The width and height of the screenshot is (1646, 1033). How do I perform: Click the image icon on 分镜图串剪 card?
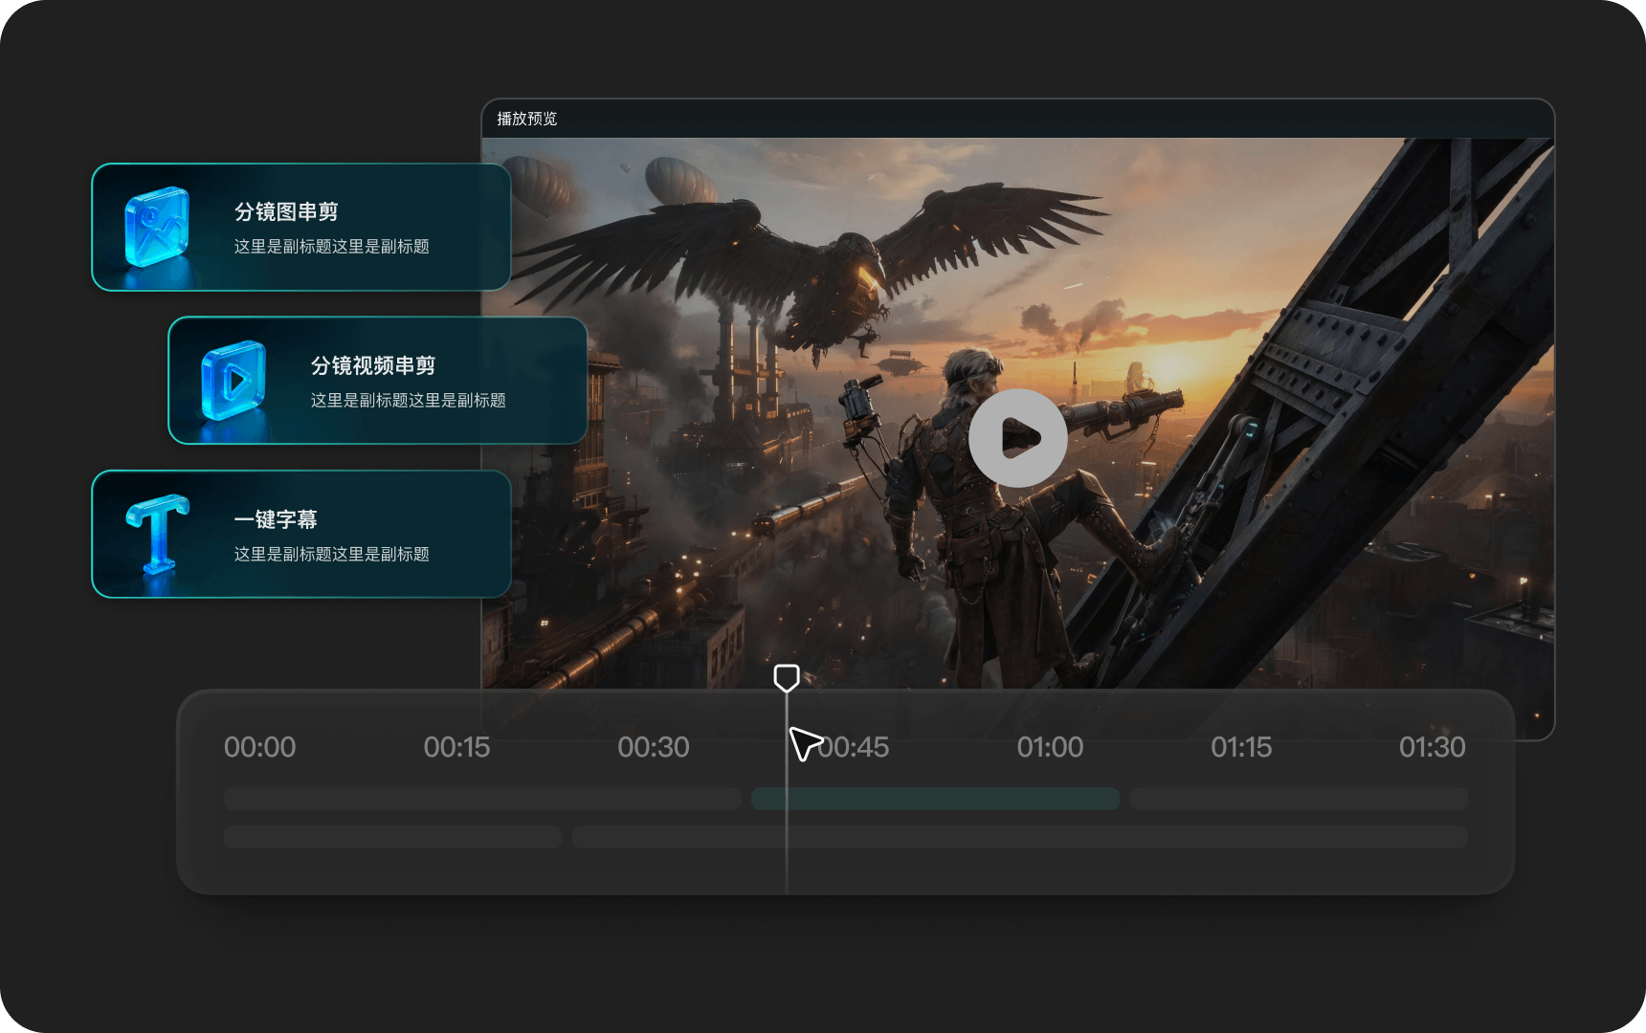click(157, 227)
